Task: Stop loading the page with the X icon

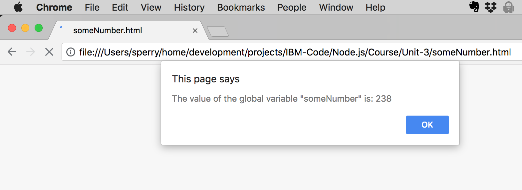Action: (x=49, y=52)
